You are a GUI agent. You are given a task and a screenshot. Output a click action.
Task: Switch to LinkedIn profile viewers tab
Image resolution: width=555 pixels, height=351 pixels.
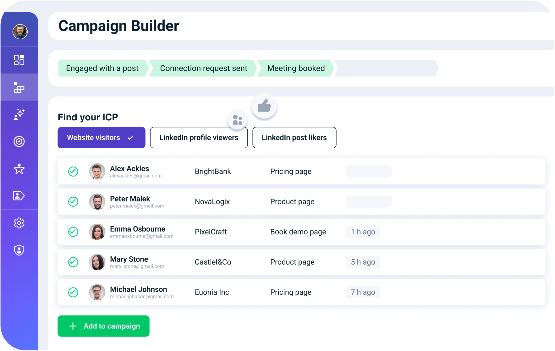click(x=199, y=138)
